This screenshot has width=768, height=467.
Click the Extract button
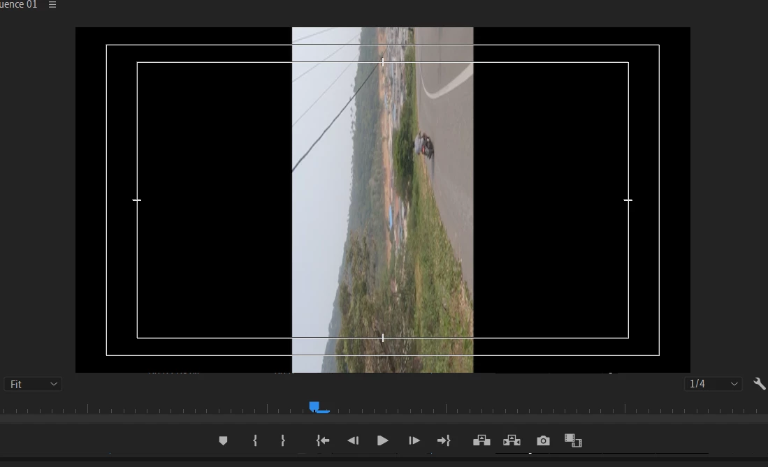(512, 440)
